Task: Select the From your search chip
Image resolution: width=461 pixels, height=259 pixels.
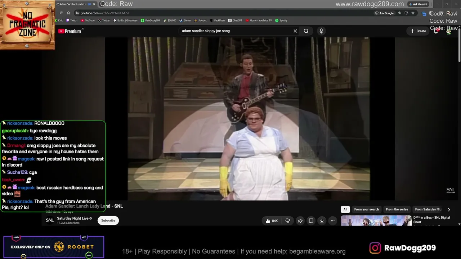Action: click(x=367, y=209)
